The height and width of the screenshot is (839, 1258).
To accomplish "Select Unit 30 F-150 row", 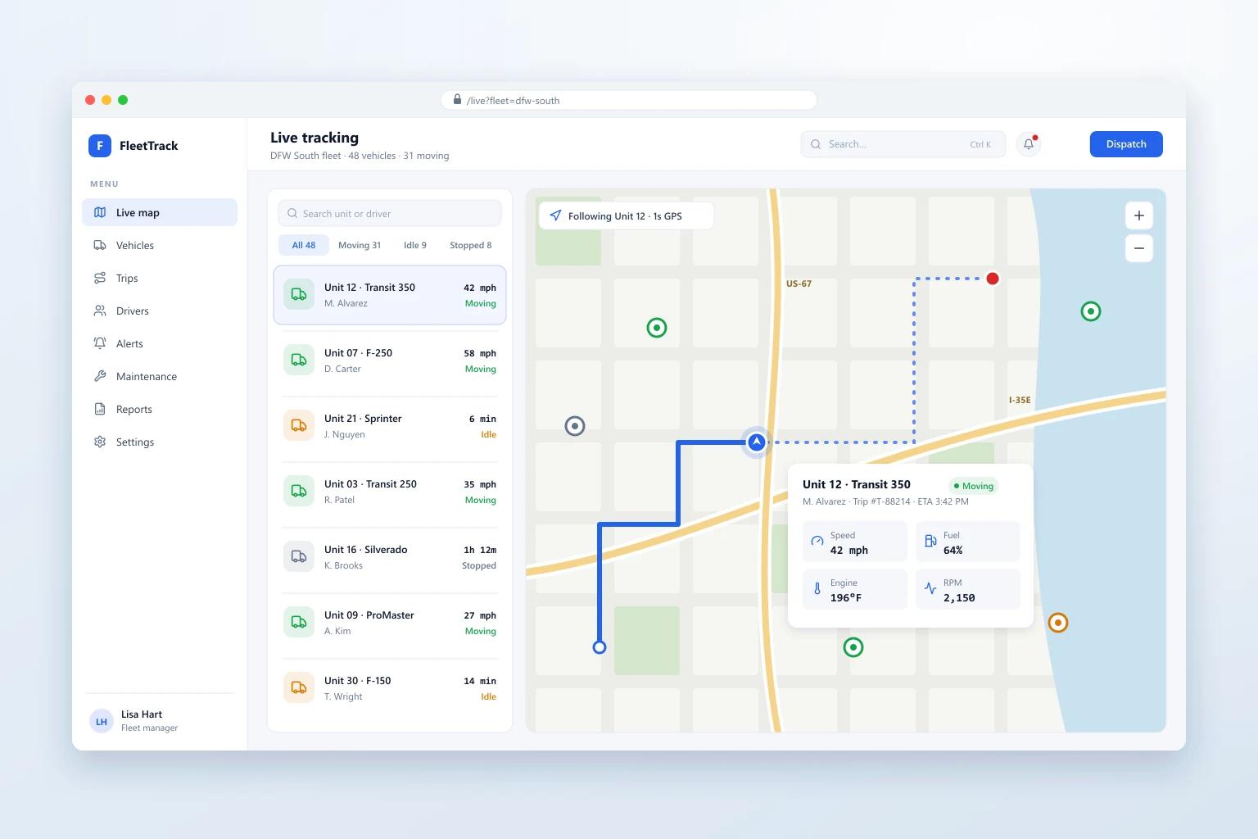I will [x=390, y=688].
